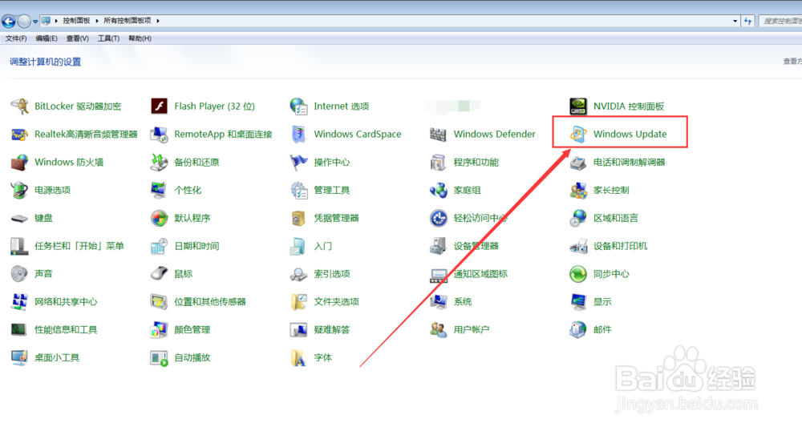
Task: Click the Windows Update icon
Action: (578, 135)
